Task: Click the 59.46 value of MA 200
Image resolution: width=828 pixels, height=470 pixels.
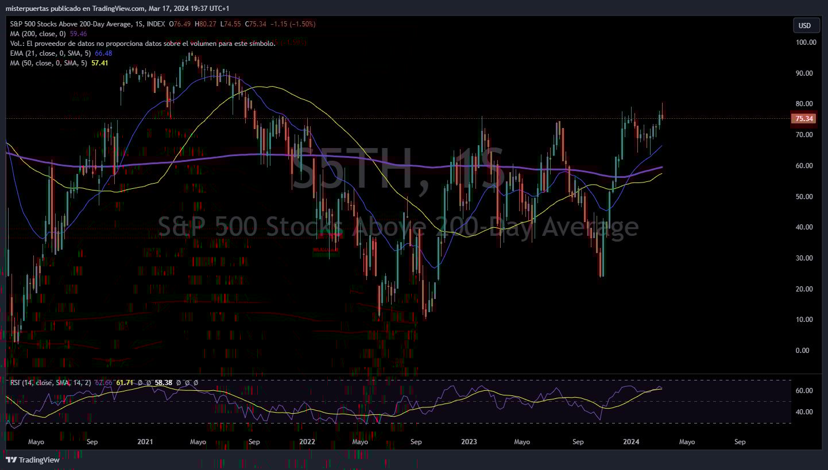Action: [x=78, y=34]
